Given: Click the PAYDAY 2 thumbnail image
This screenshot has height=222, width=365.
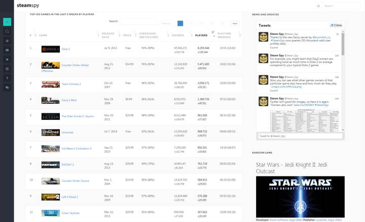Looking at the screenshot, I should 51,165.
